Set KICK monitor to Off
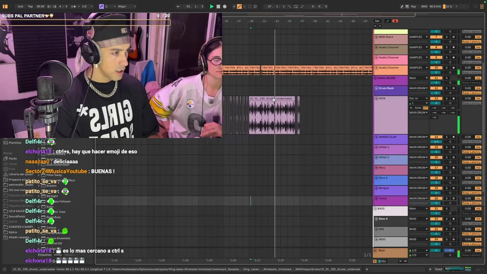Viewport: 487px width, 274px height. [425, 108]
